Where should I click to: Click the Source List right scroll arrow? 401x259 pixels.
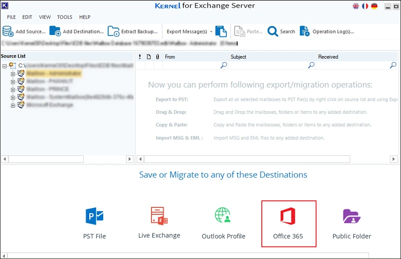pyautogui.click(x=130, y=159)
